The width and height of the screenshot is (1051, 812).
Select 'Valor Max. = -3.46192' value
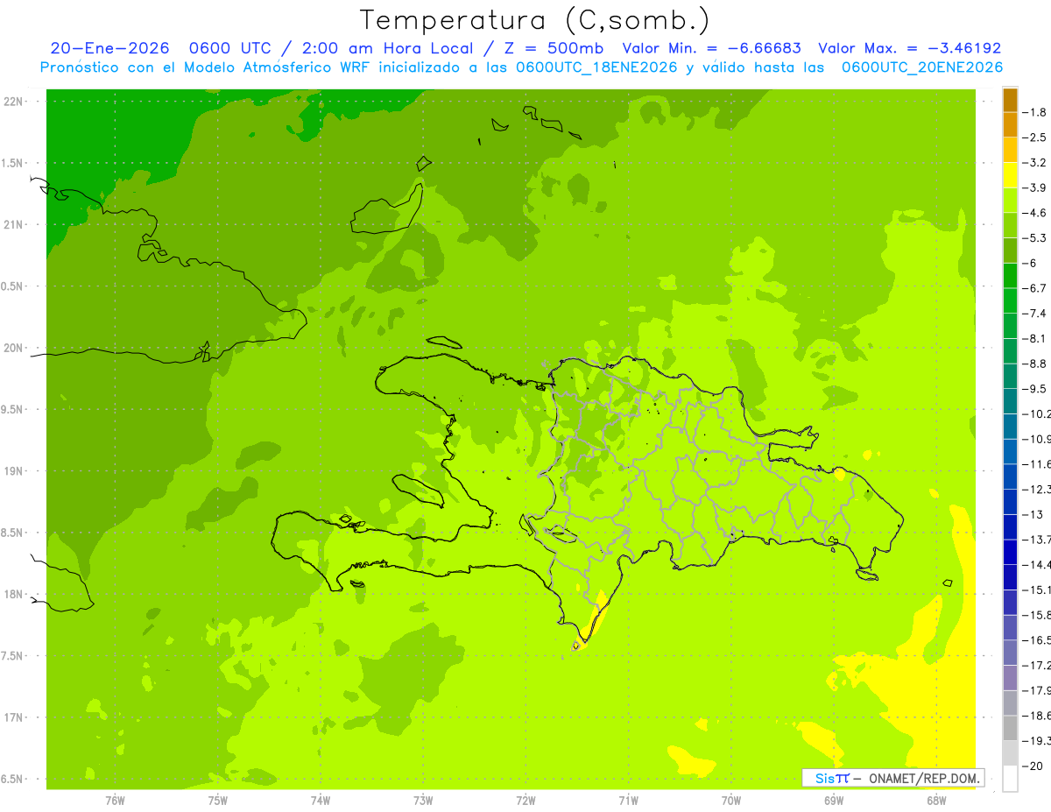(909, 48)
